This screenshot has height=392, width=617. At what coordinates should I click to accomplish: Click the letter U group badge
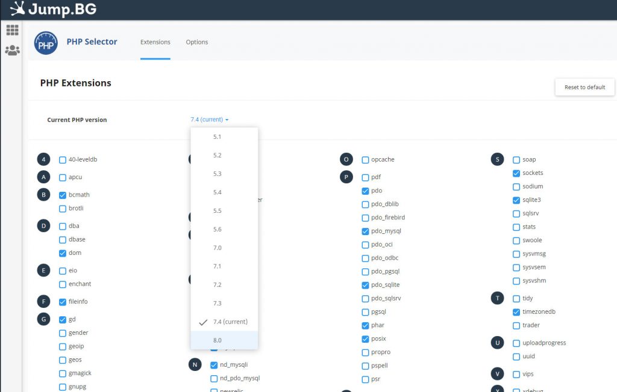coord(497,343)
